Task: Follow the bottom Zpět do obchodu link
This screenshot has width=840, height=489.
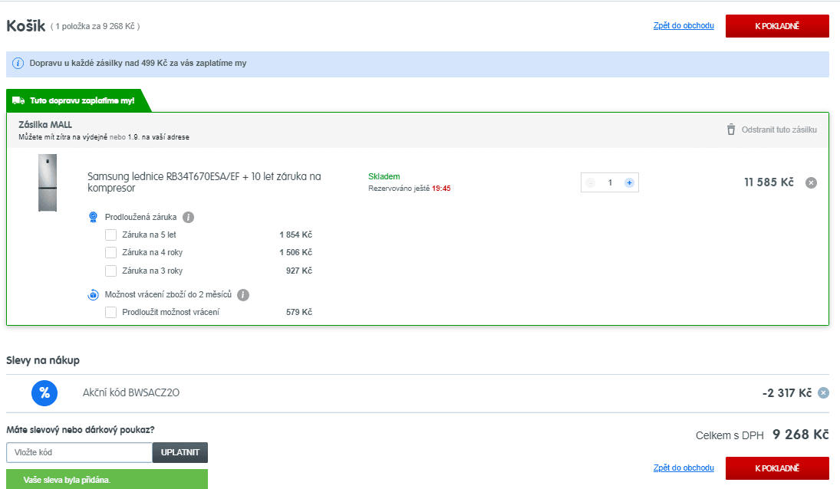Action: click(684, 468)
